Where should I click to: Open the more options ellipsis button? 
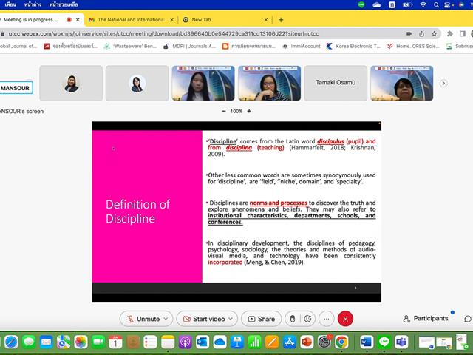pyautogui.click(x=327, y=319)
